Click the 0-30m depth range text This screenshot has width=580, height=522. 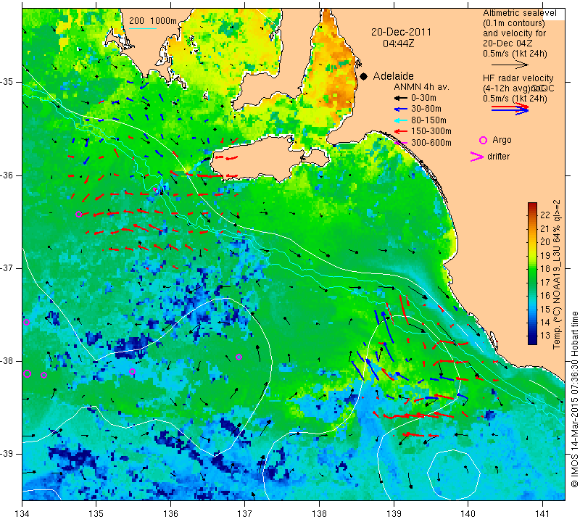423,98
